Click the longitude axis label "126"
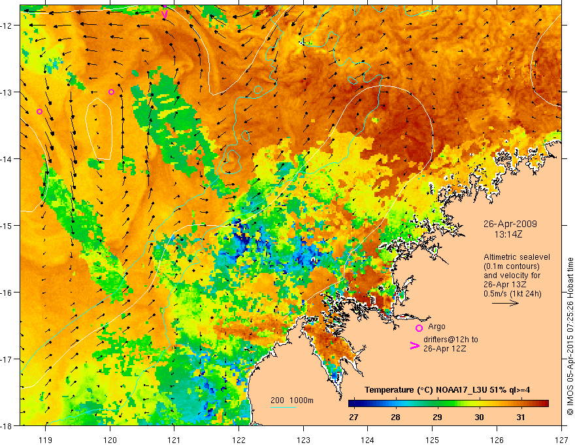 tap(497, 440)
